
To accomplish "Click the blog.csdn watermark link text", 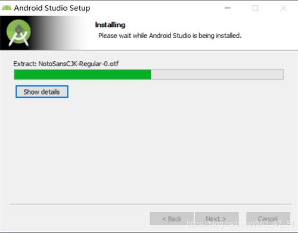I will 240,224.
